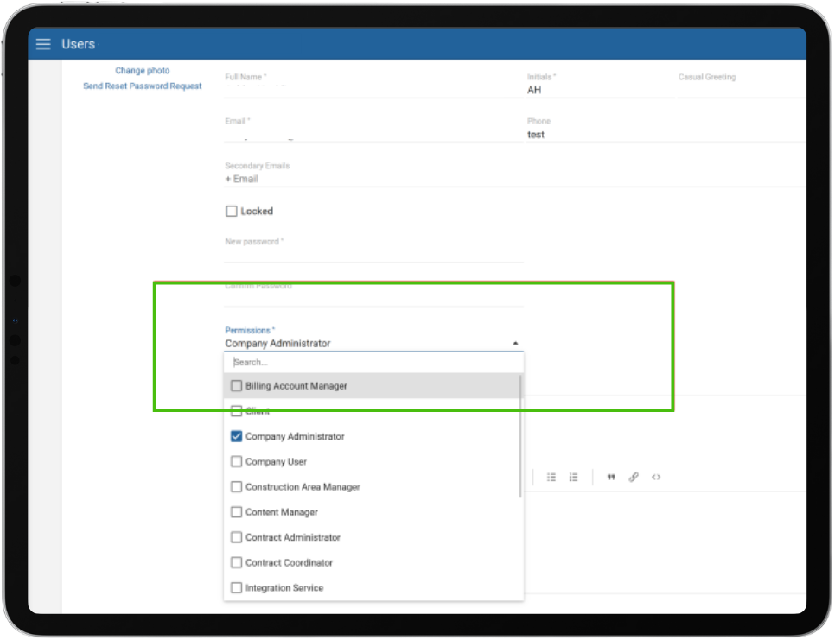Uncheck the Company Administrator permission
Screen dimensions: 835x640
(237, 437)
